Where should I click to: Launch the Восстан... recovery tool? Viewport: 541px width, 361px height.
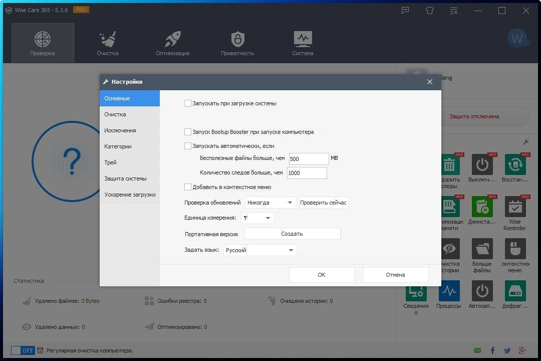point(515,168)
